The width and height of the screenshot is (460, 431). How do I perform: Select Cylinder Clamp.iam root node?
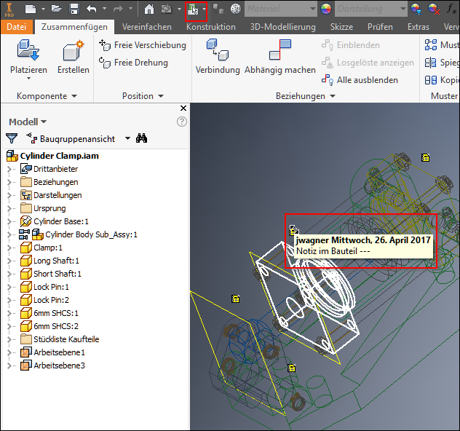53,156
